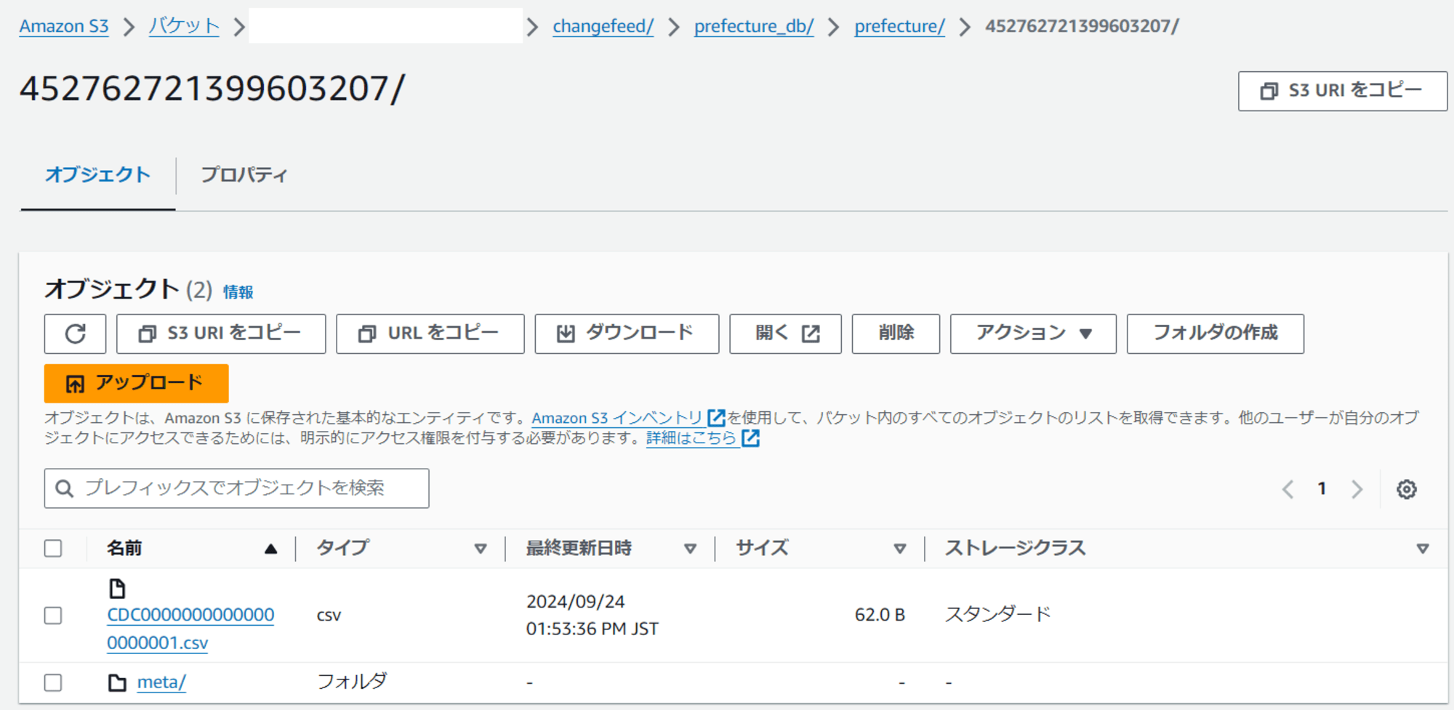Screen dimensions: 1454x710
Task: Click バケット breadcrumb link
Action: 184,26
